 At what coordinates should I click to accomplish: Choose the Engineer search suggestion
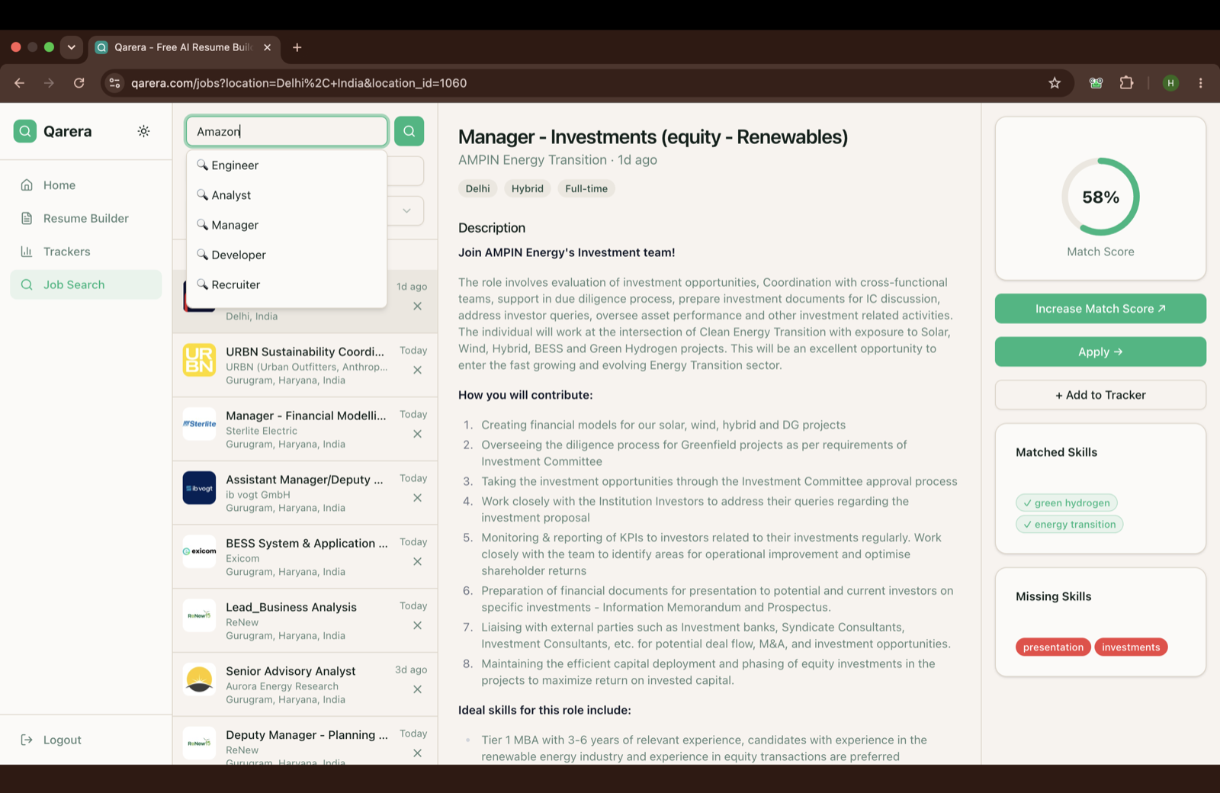[x=287, y=165]
